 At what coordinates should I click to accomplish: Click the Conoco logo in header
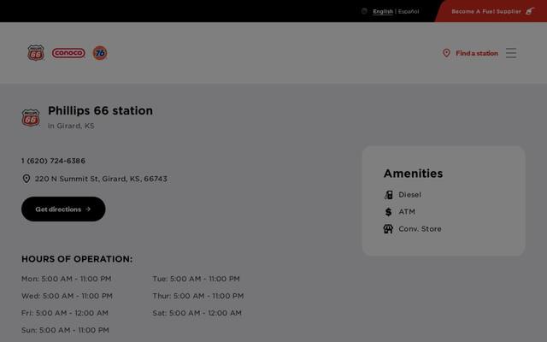point(68,53)
